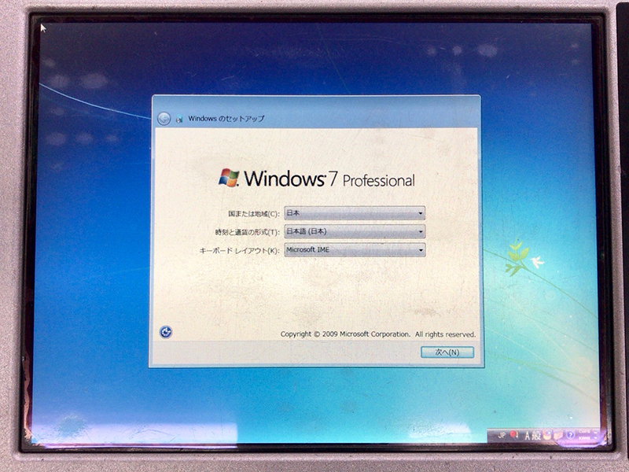The width and height of the screenshot is (629, 472).
Task: Click the JP input language indicator
Action: (502, 436)
